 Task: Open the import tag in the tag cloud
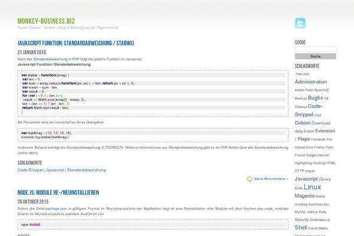pos(310,171)
